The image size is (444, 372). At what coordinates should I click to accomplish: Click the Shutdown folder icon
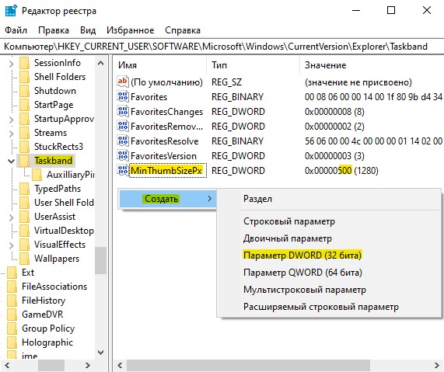click(24, 91)
